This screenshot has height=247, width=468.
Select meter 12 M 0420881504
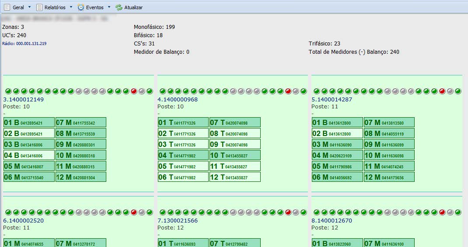click(81, 177)
